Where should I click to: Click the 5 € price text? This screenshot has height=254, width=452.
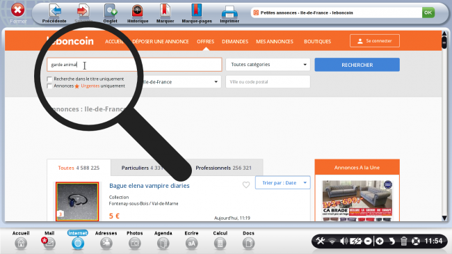point(114,216)
